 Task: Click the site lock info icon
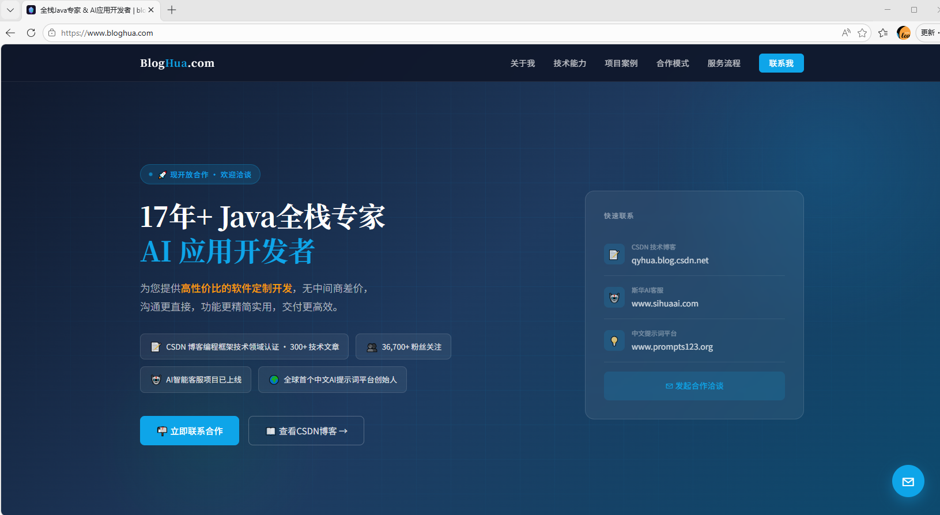52,33
